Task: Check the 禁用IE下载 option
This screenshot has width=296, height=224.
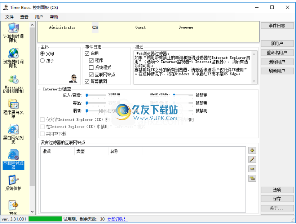Action: point(43,134)
